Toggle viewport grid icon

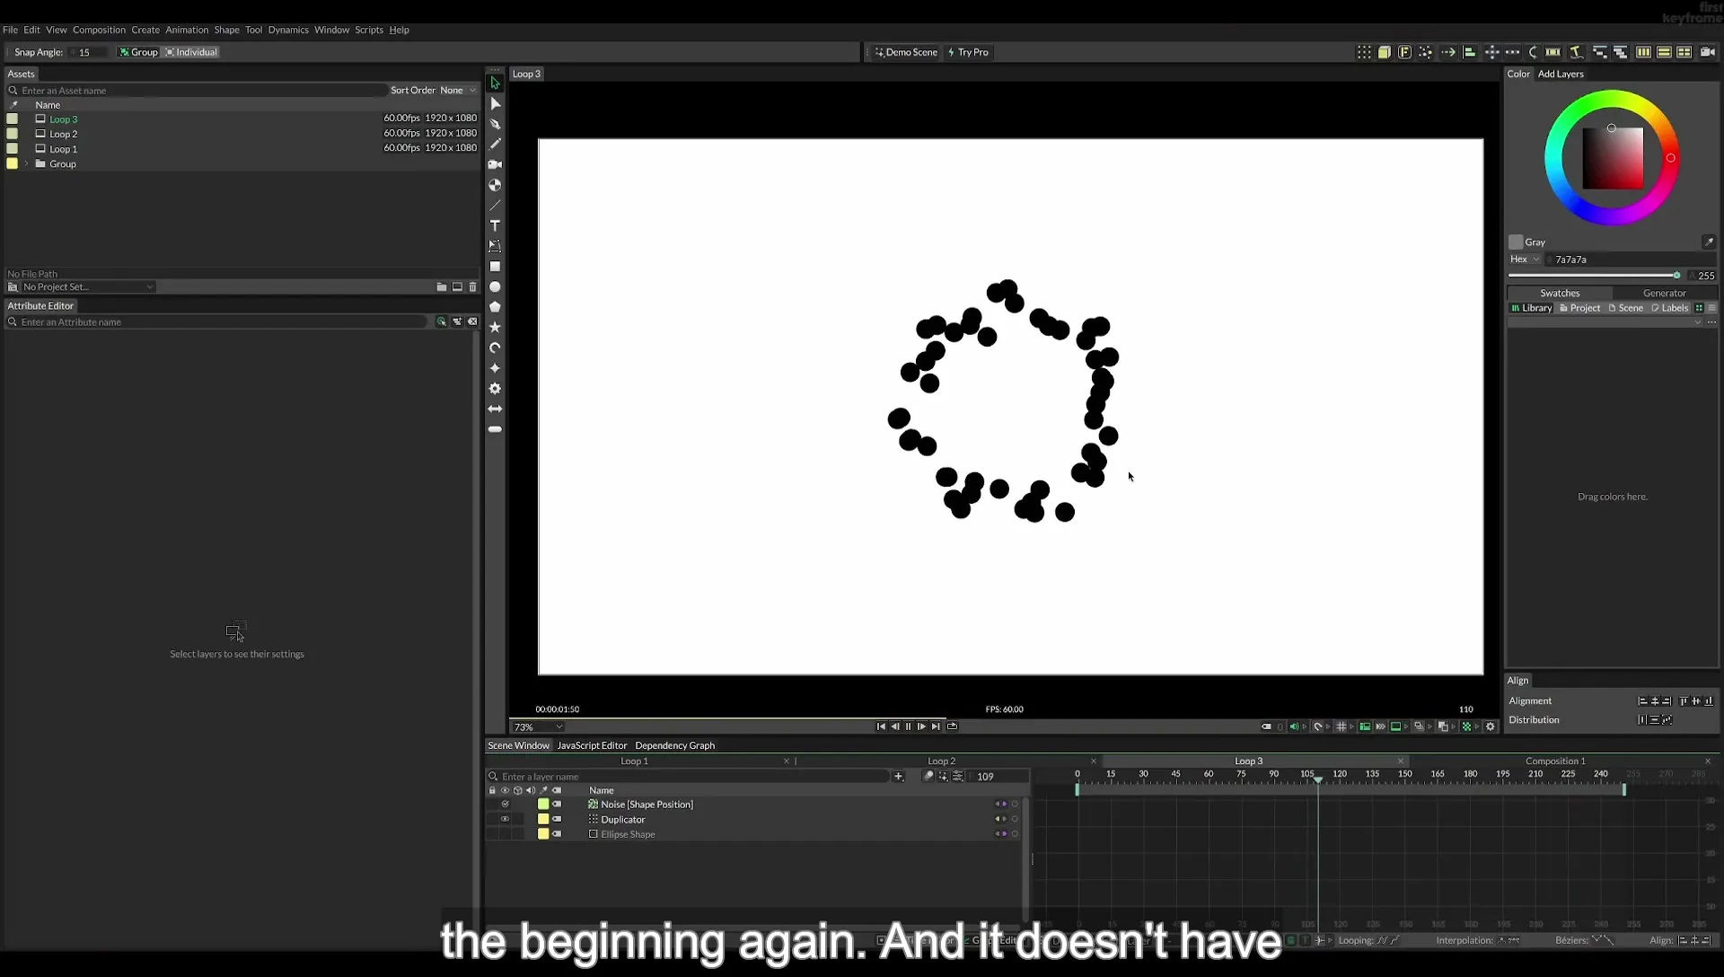(x=1341, y=726)
